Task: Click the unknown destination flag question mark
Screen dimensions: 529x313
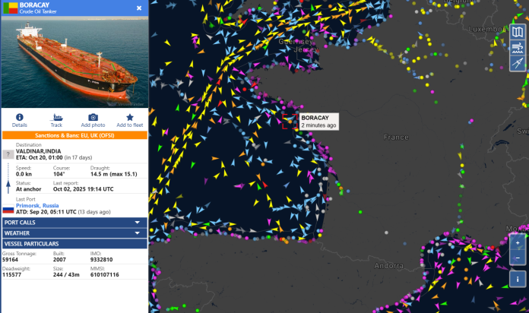Action: click(8, 154)
